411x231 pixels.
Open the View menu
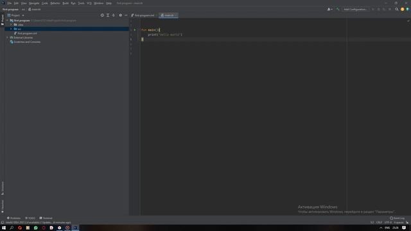pos(24,3)
